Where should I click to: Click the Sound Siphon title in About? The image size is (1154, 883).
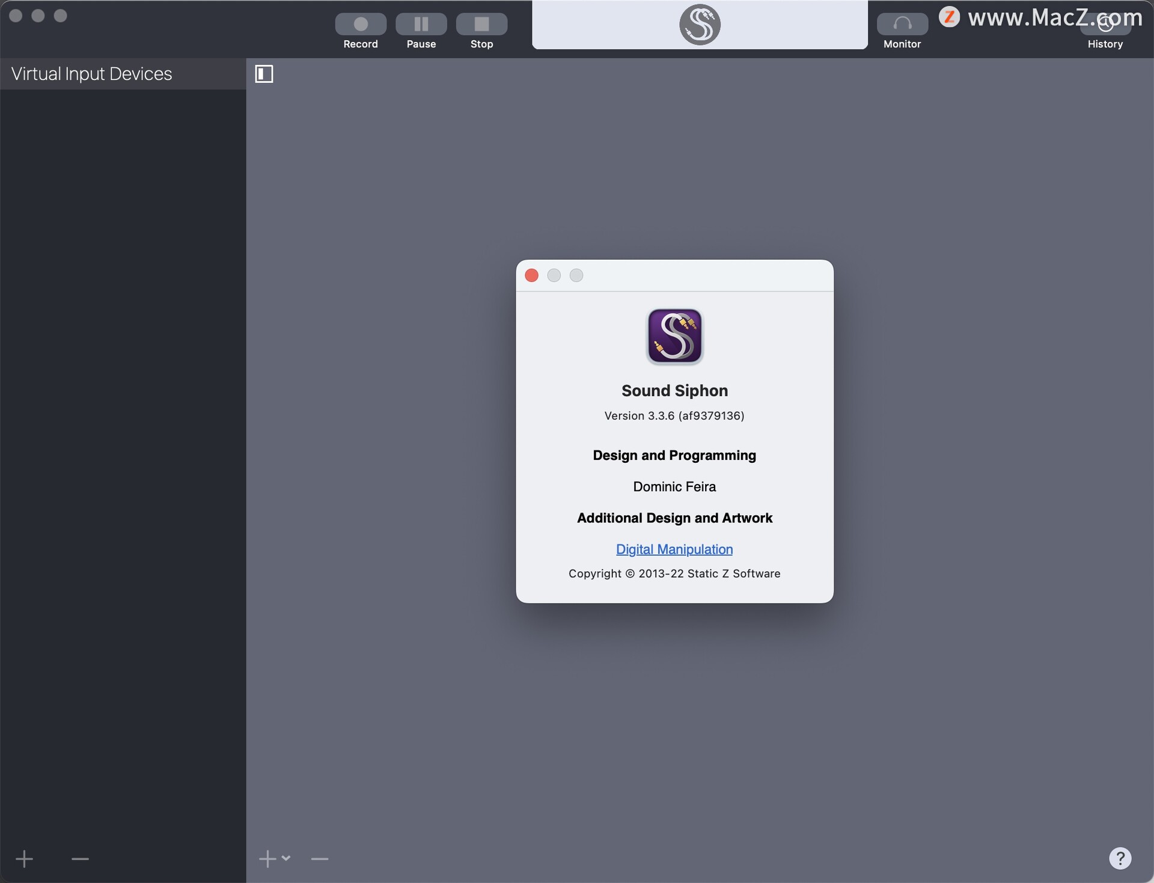tap(674, 391)
